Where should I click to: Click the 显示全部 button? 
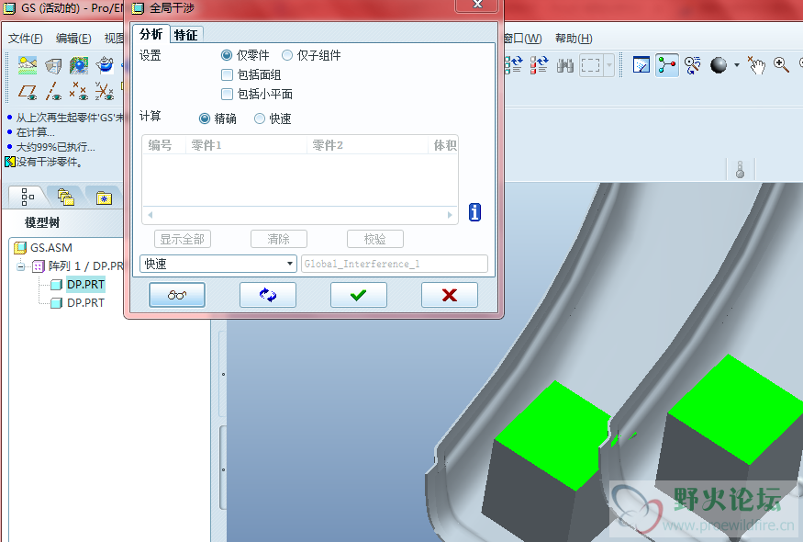tap(183, 239)
